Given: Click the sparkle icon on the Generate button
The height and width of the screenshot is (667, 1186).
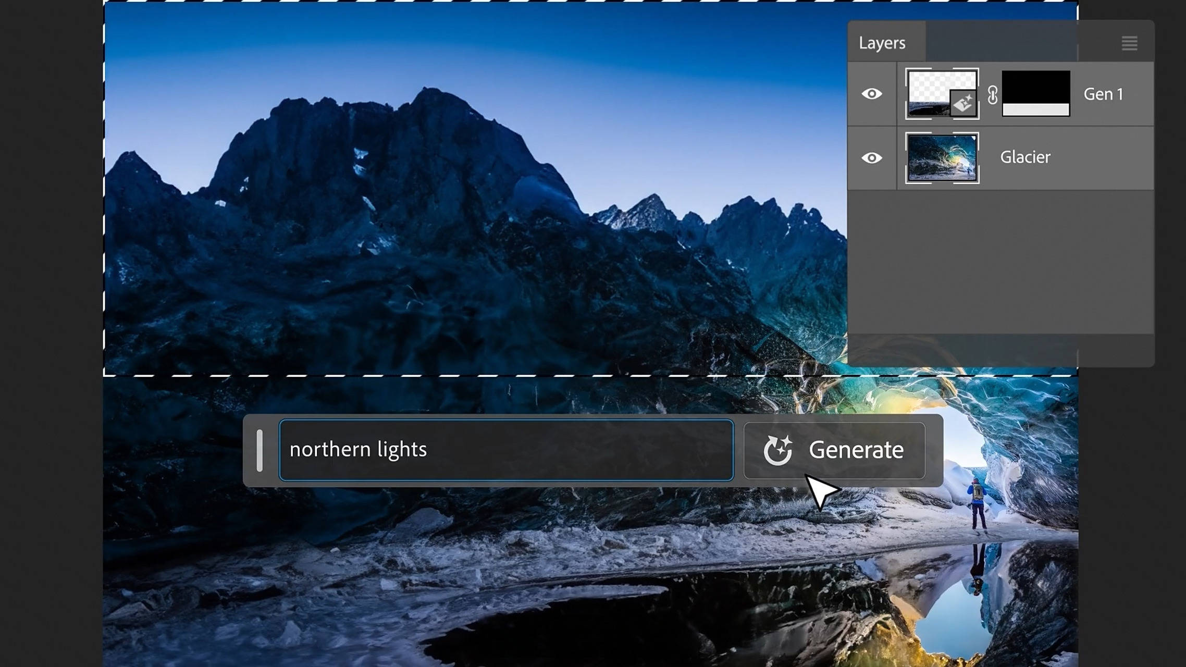Looking at the screenshot, I should coord(777,450).
